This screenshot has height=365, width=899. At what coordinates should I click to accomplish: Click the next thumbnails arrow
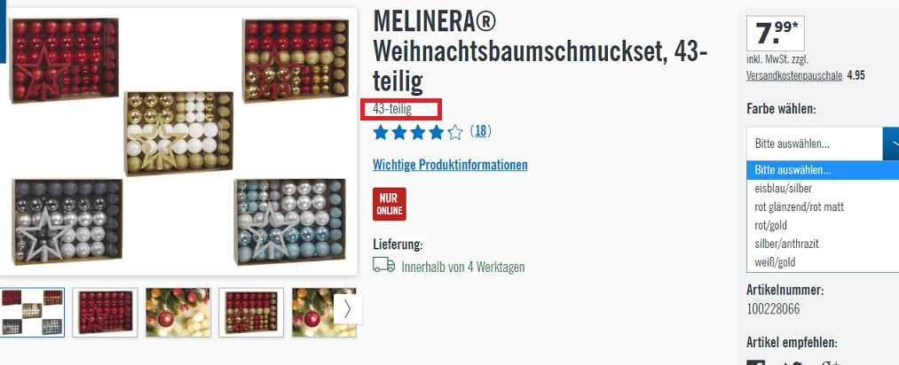348,309
